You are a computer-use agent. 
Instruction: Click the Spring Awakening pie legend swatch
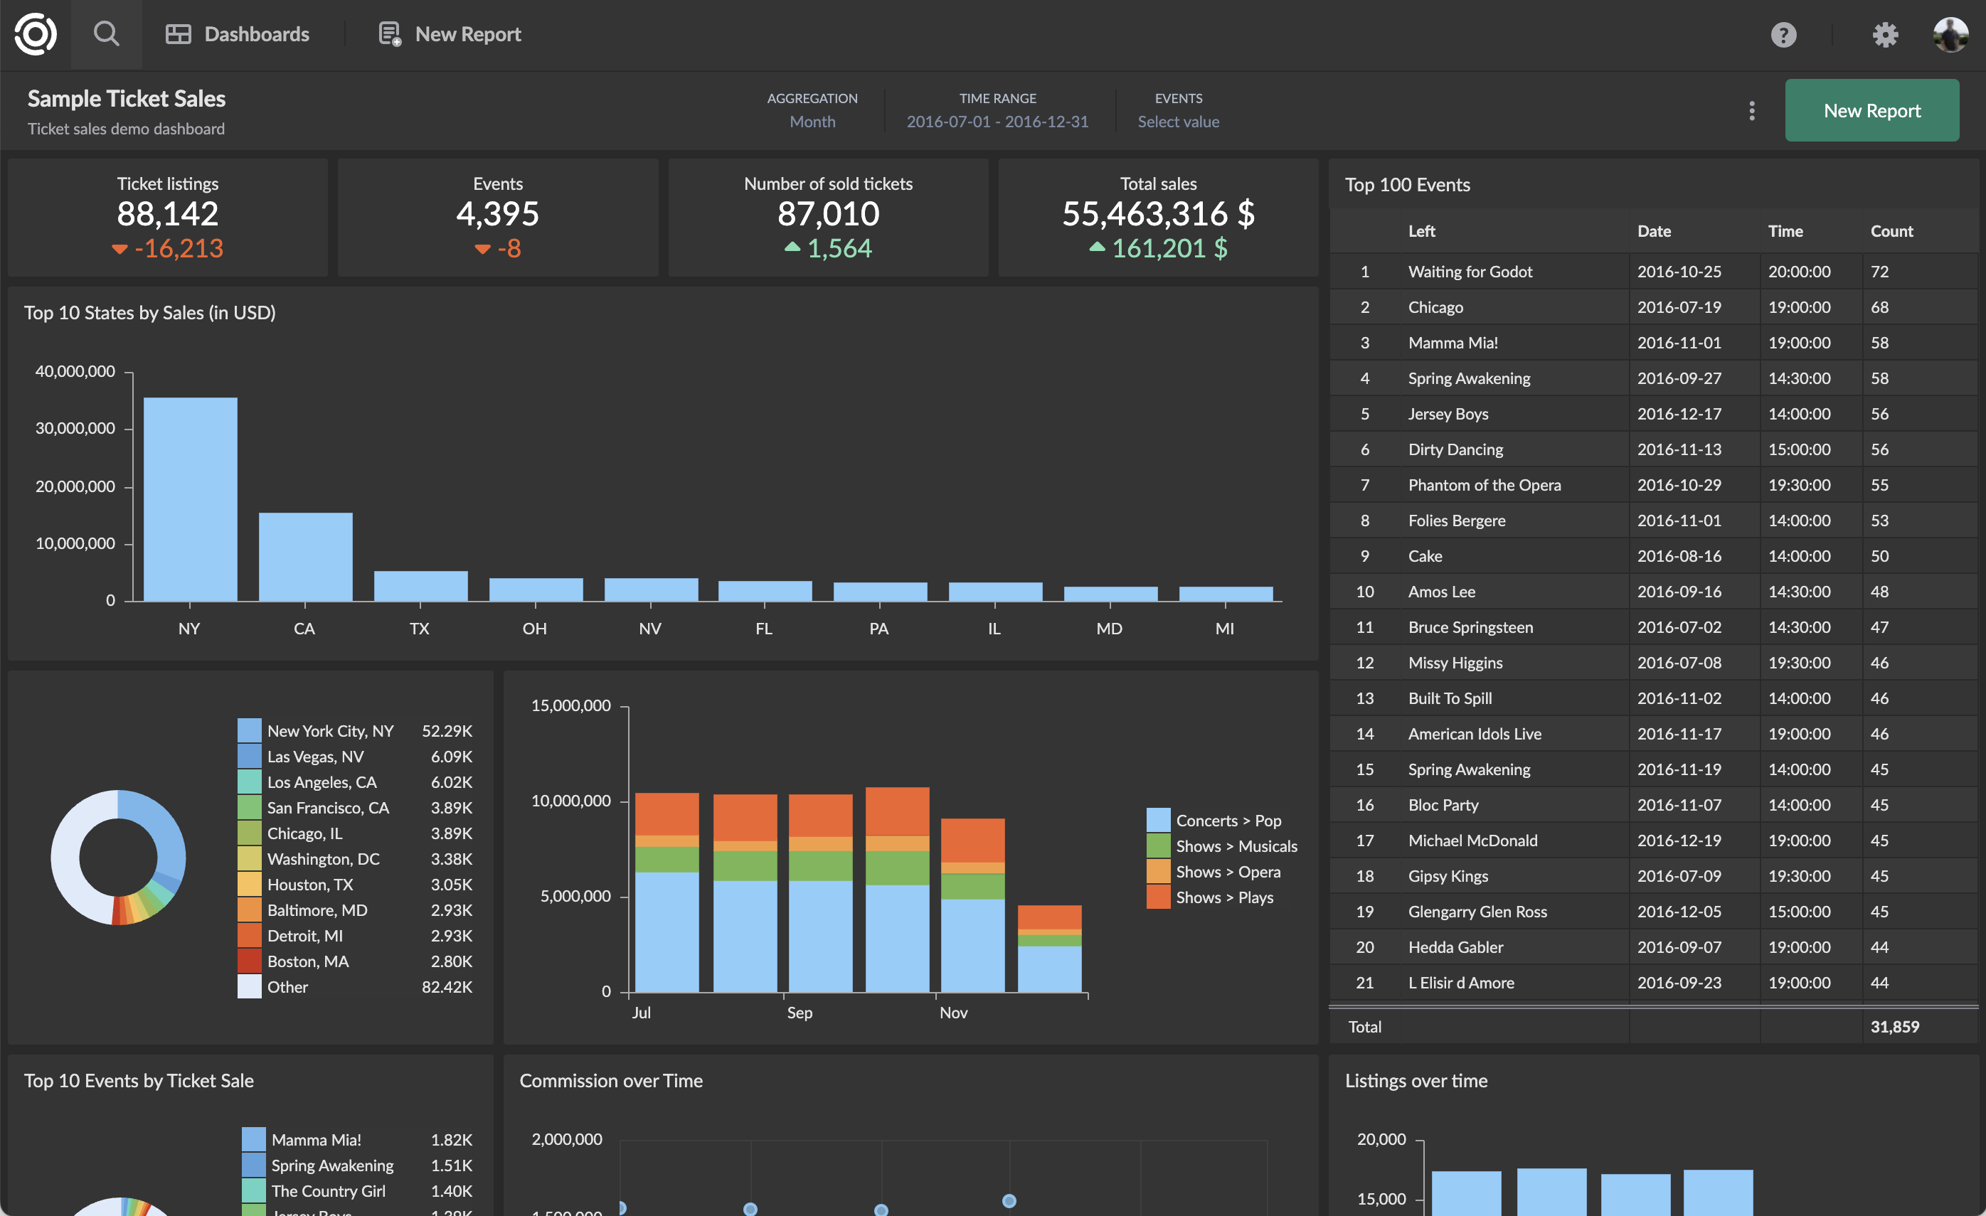tap(254, 1166)
